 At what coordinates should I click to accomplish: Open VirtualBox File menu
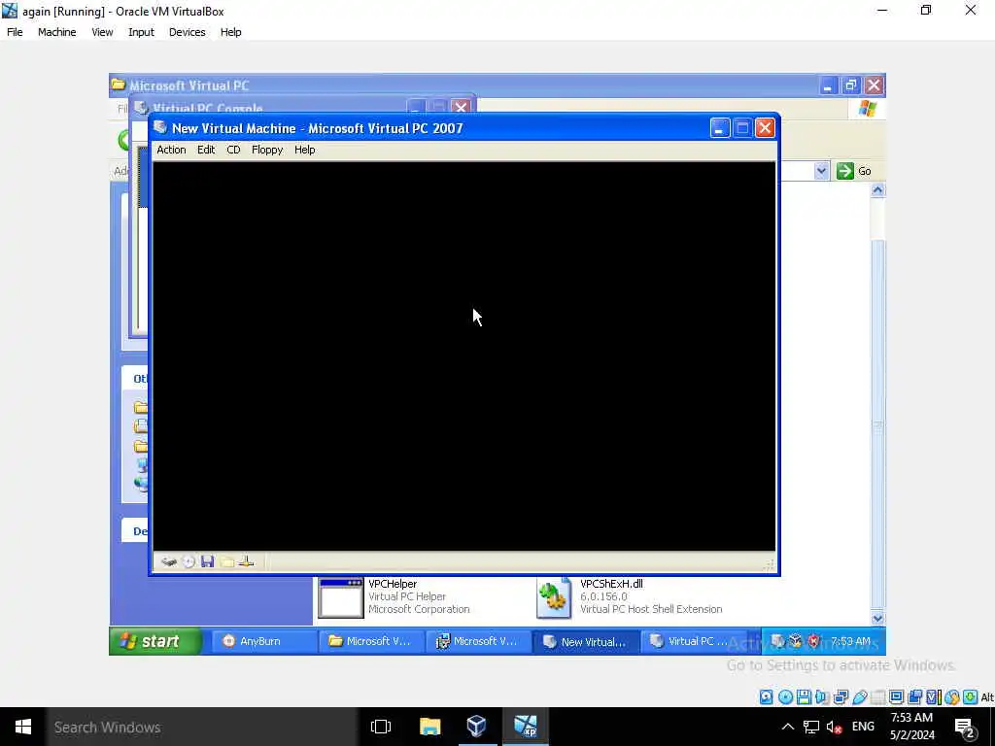tap(15, 32)
